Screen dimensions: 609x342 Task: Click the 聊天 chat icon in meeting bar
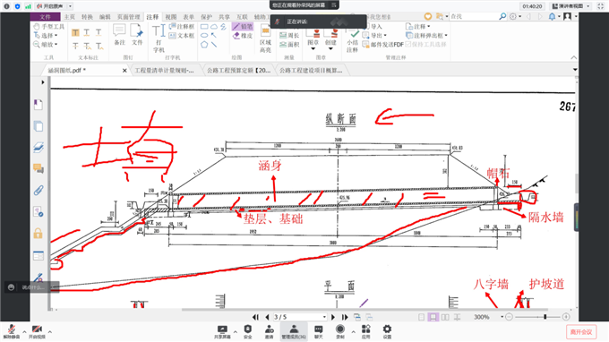[x=319, y=332]
